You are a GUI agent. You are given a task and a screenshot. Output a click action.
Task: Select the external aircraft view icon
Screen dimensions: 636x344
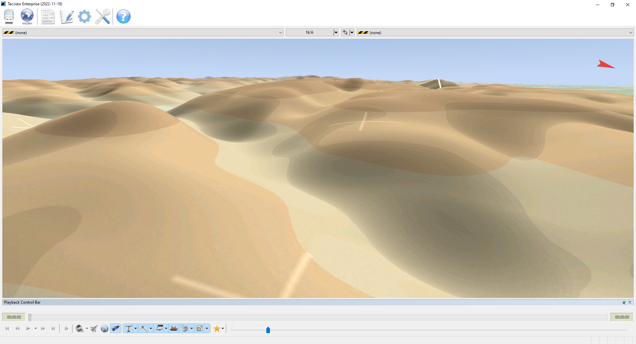pyautogui.click(x=94, y=328)
